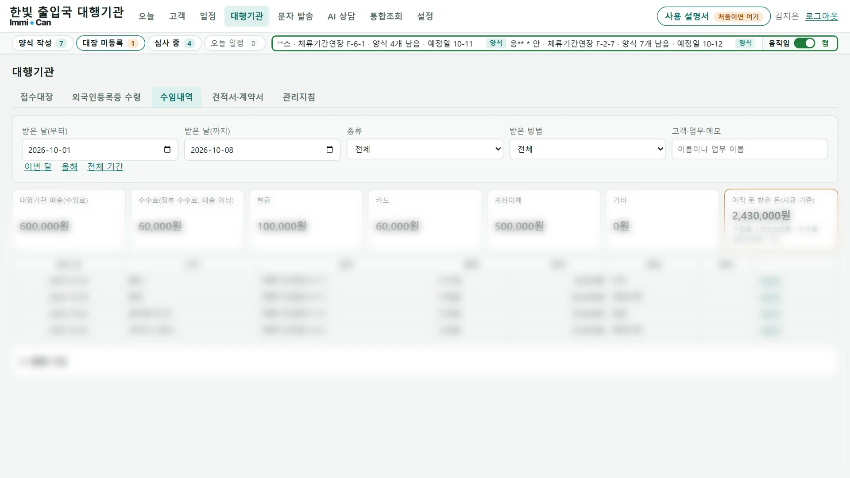Open the 견적서·계약서 tab

pyautogui.click(x=238, y=97)
